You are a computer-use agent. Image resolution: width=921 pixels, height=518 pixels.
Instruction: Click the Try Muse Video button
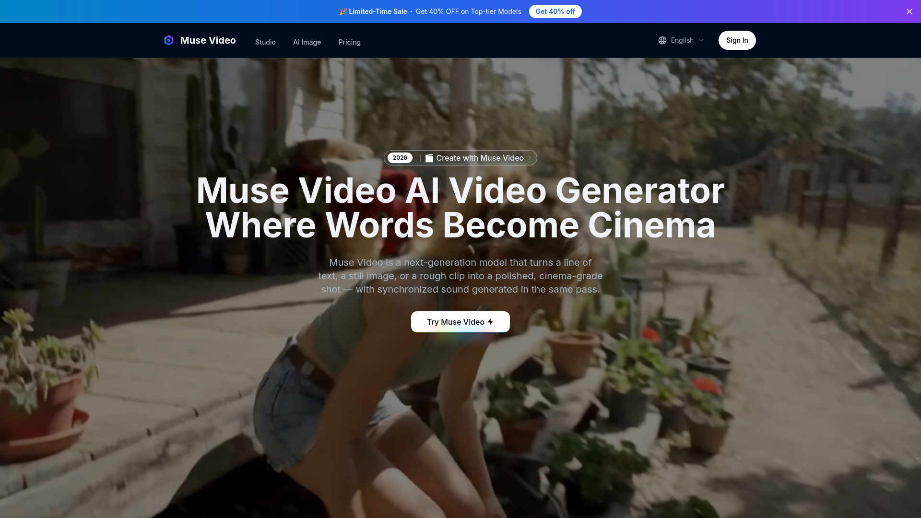coord(460,322)
